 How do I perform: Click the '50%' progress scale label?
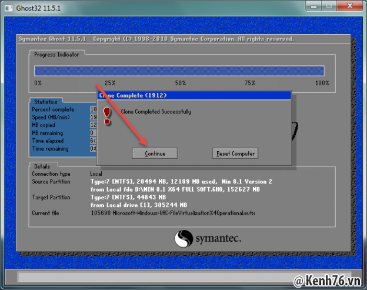(x=181, y=83)
